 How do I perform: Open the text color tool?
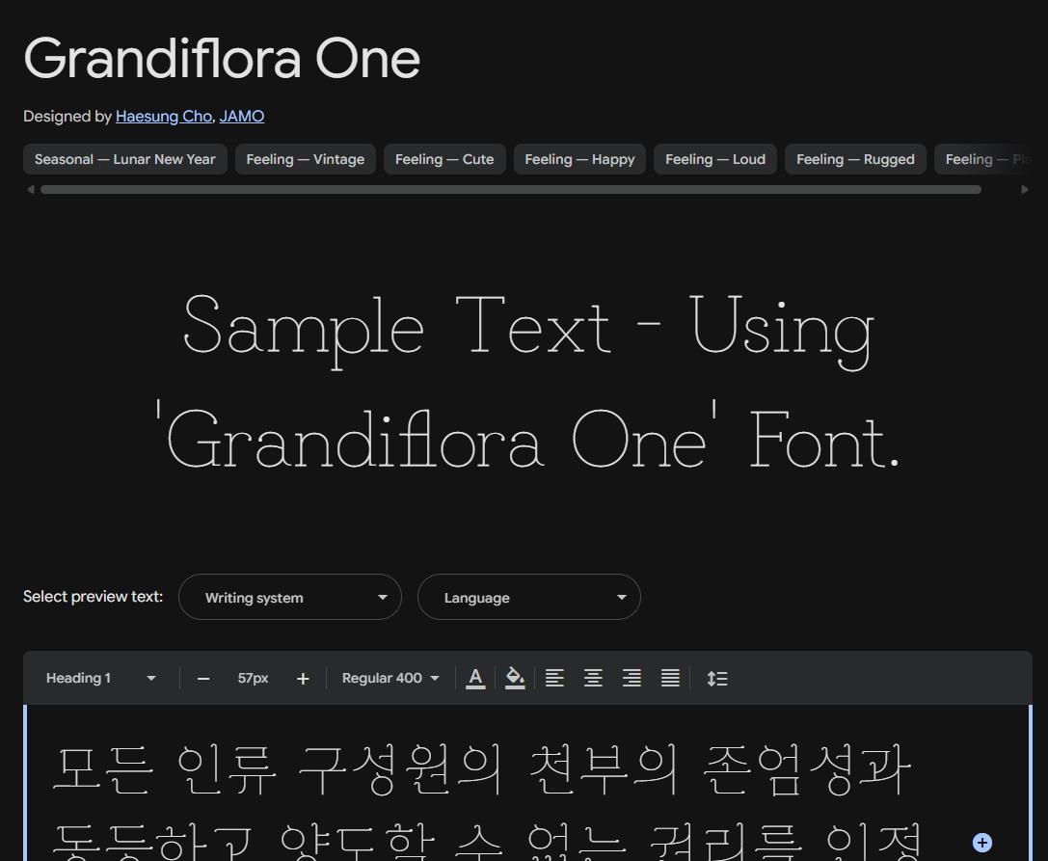[x=475, y=679]
